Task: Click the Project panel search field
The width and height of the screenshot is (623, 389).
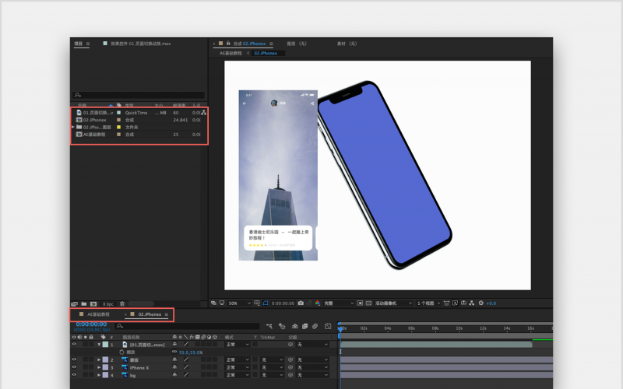Action: [139, 95]
